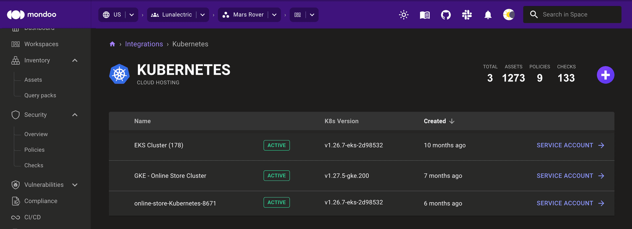Click the Security shield icon
This screenshot has width=632, height=229.
(x=15, y=115)
